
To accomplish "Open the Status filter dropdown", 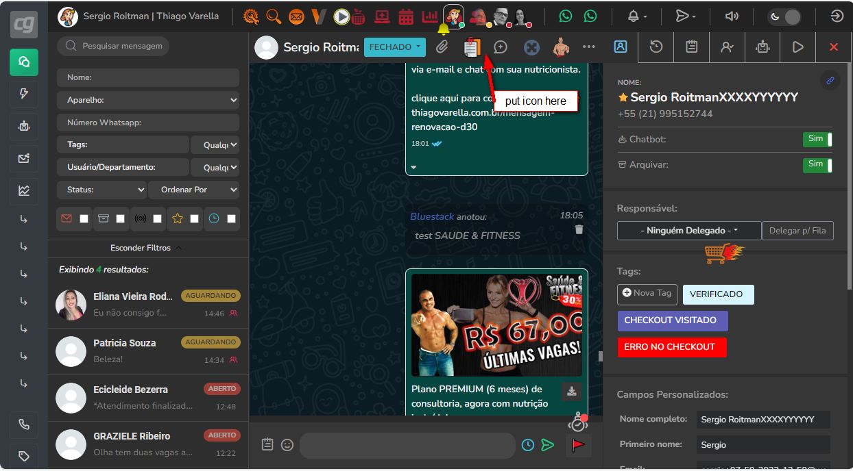I will (x=102, y=190).
